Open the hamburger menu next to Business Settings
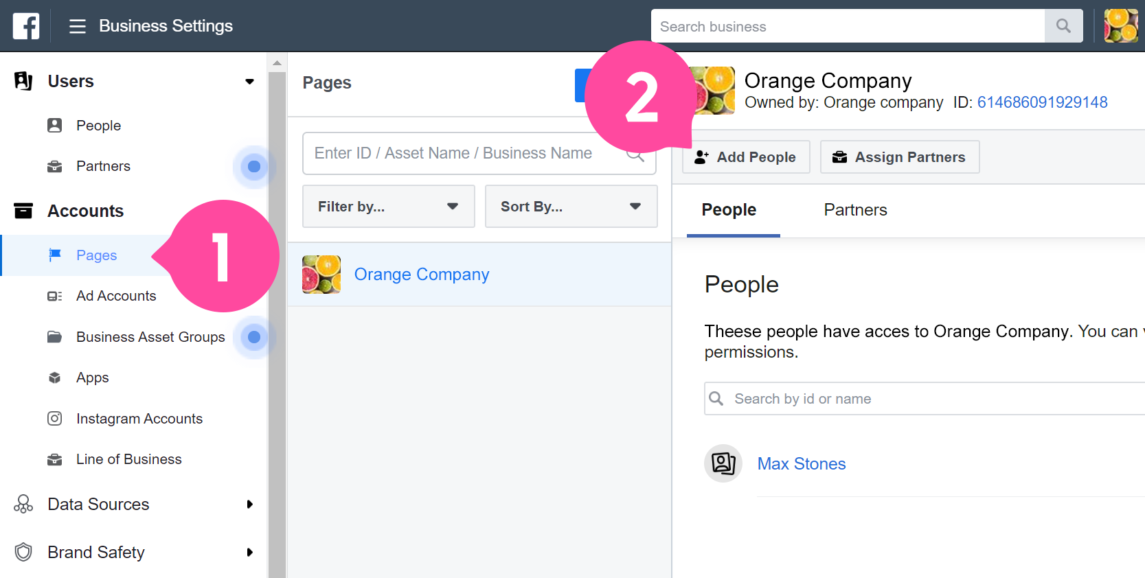Image resolution: width=1145 pixels, height=578 pixels. pos(78,27)
